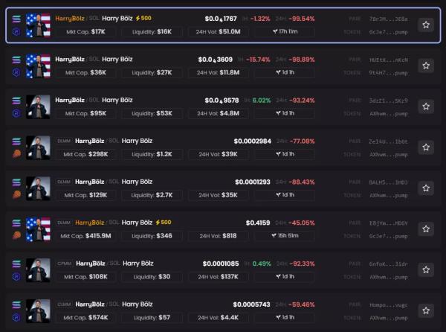This screenshot has height=332, width=446.
Task: Click the star icon for pair Ze14U...1b0t
Action: pos(425,147)
